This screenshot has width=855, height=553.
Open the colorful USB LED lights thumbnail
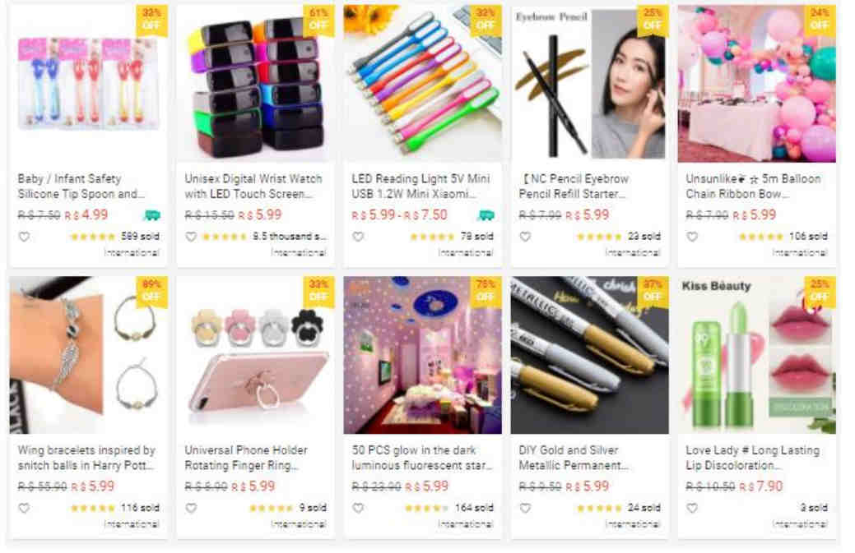[x=423, y=83]
